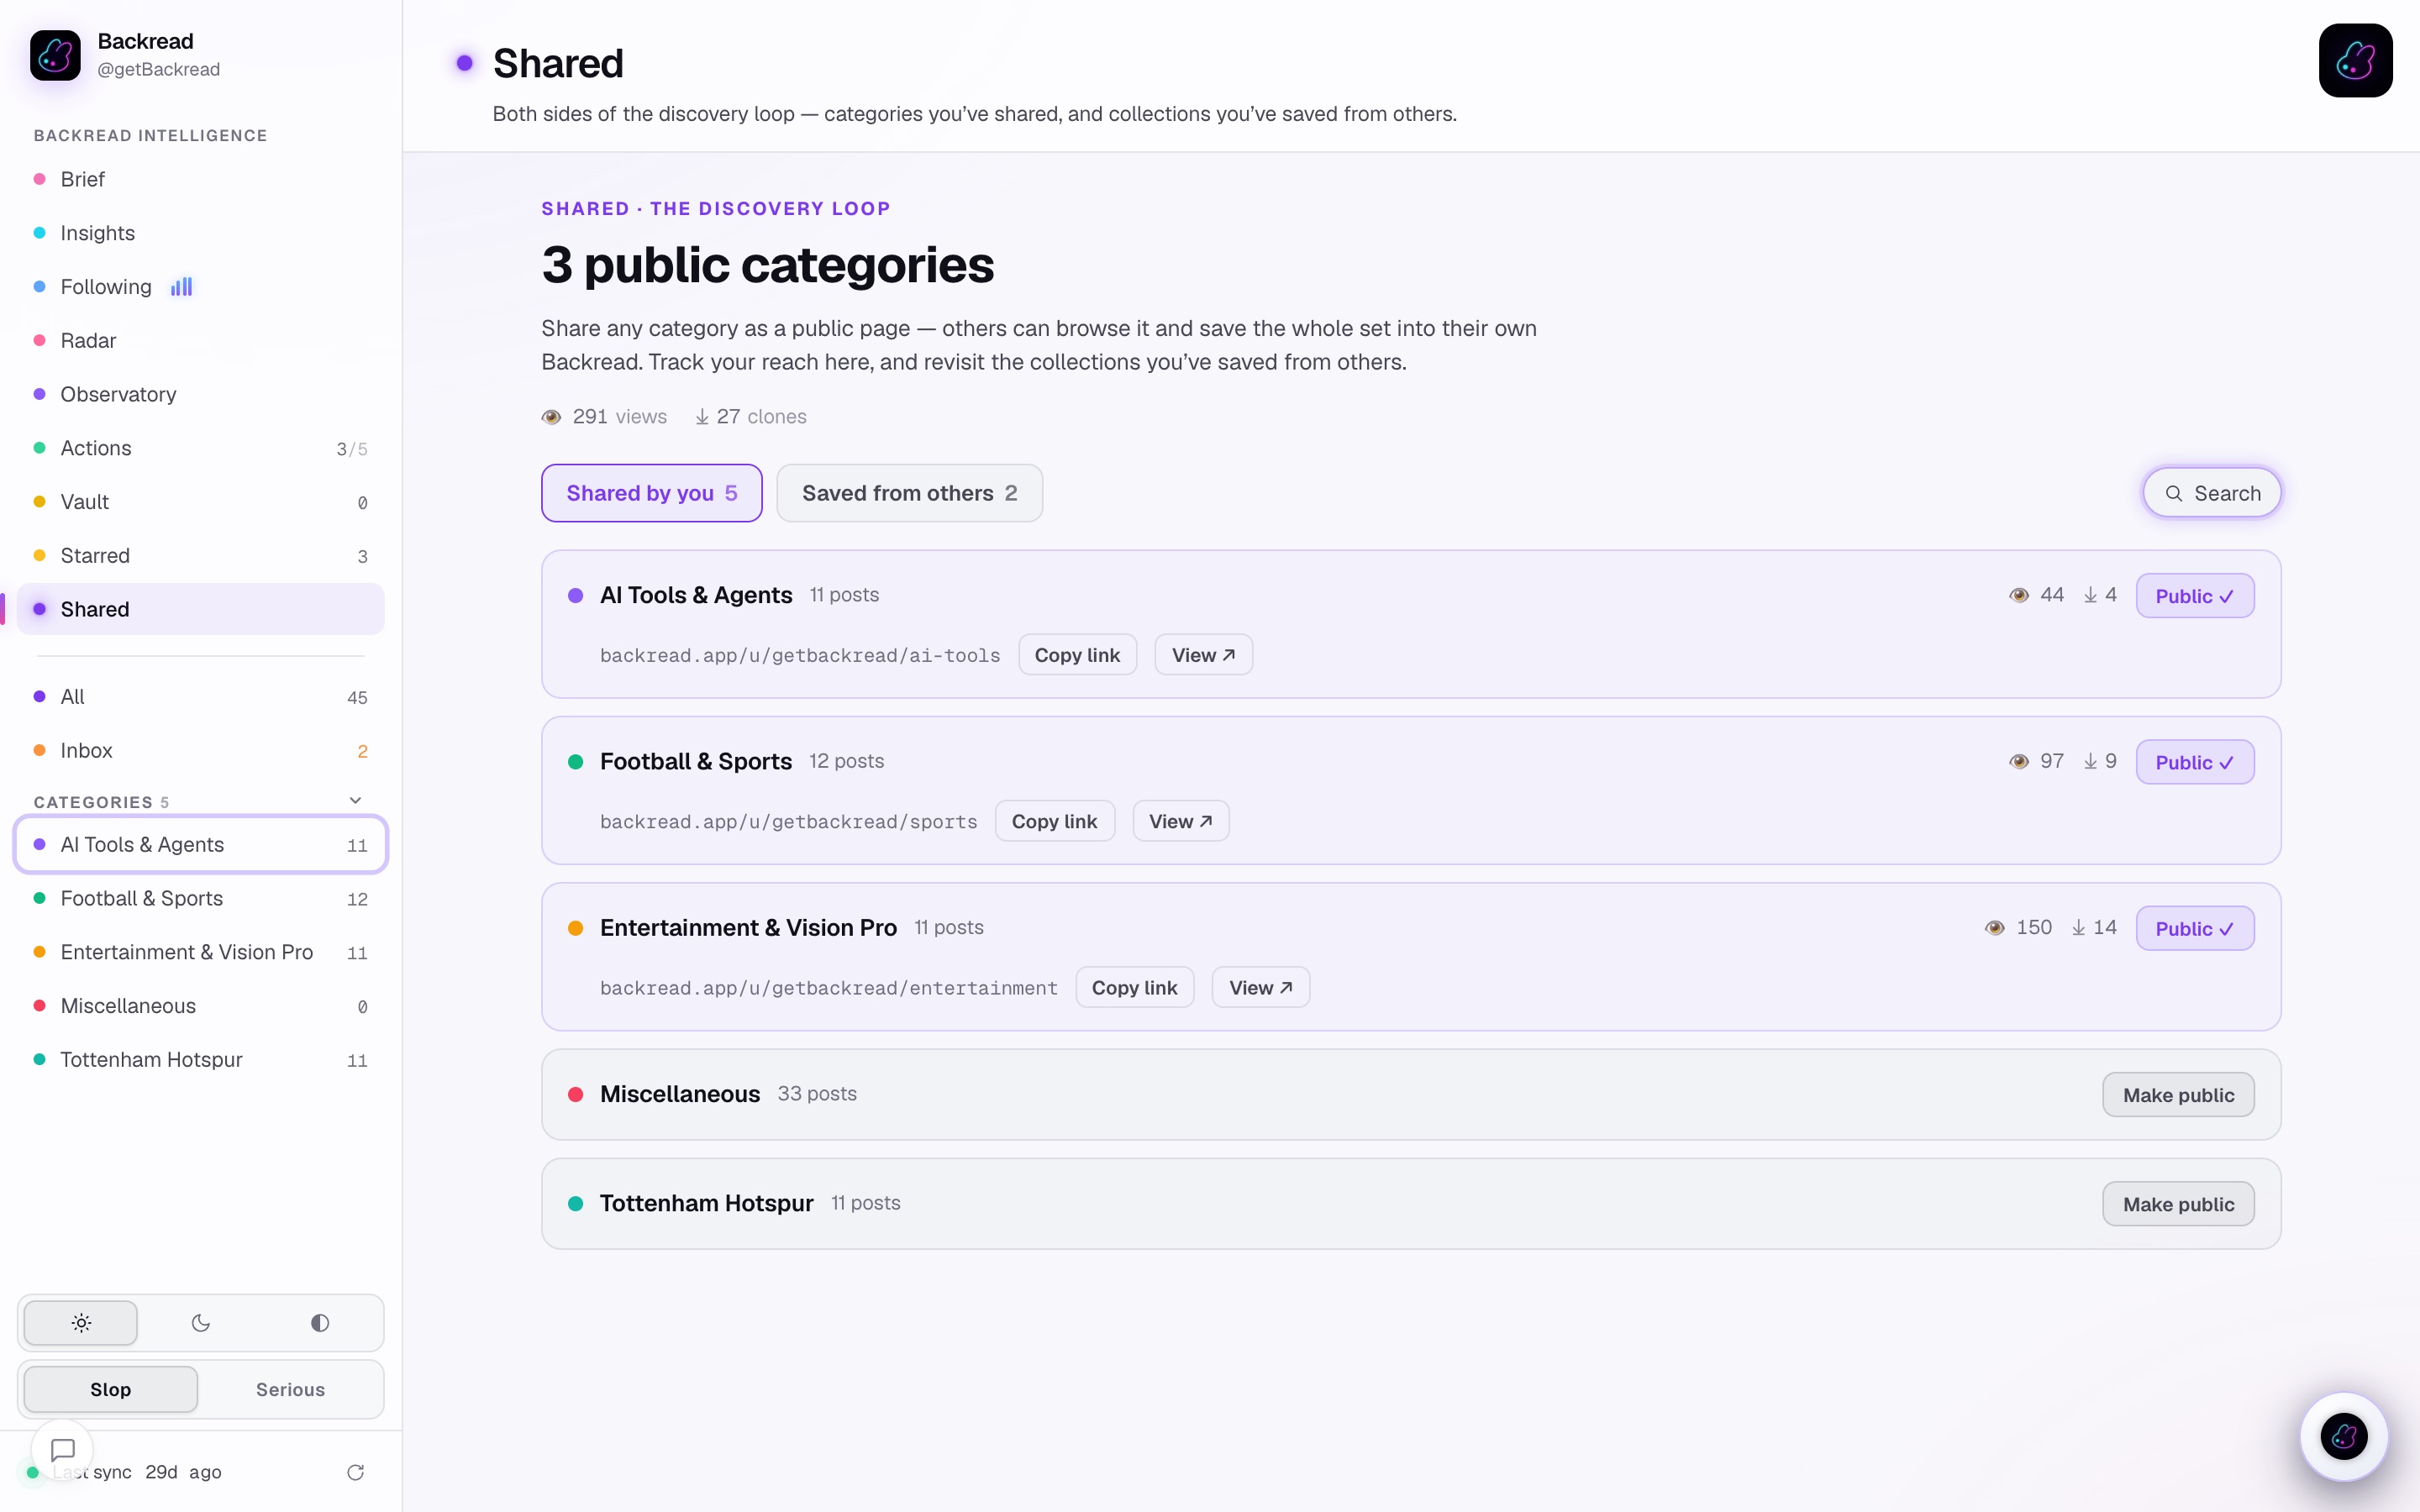View the Football & Sports public page
This screenshot has height=1512, width=2420.
coord(1180,821)
